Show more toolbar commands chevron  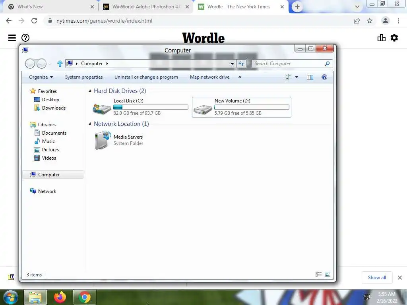(240, 77)
